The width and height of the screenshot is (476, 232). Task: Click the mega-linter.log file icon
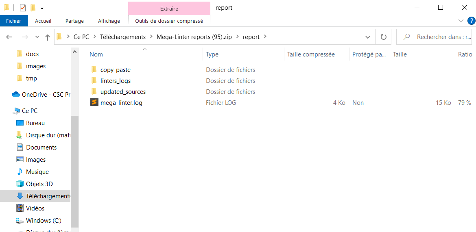coord(94,103)
